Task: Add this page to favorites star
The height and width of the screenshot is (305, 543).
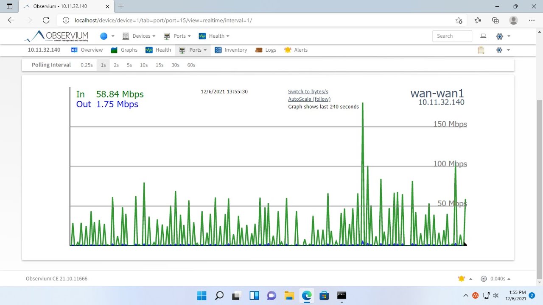Action: [459, 20]
